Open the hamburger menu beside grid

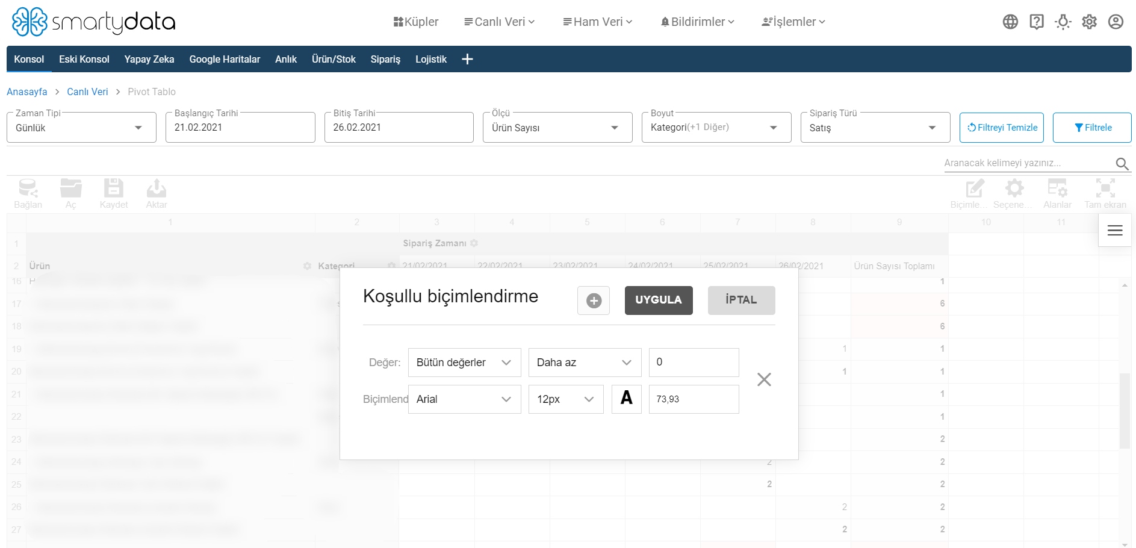(x=1115, y=230)
